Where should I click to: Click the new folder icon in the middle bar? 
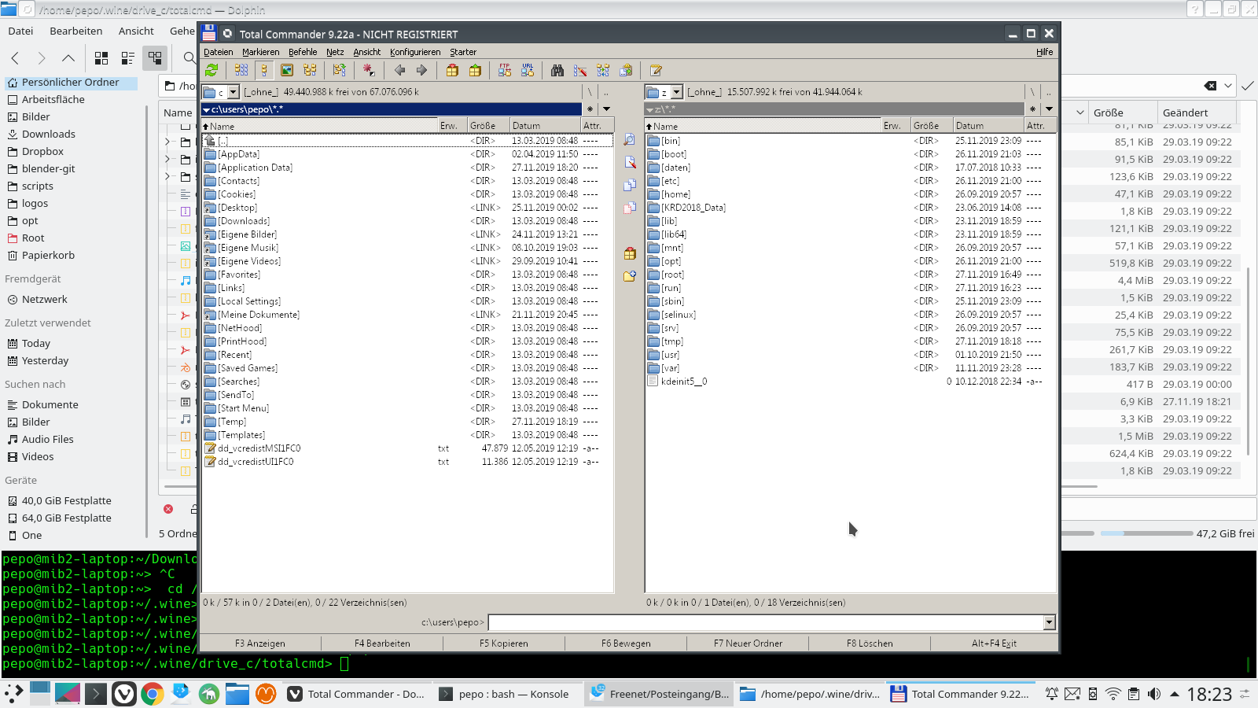pyautogui.click(x=630, y=276)
